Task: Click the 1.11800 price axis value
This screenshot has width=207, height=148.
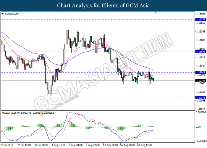Action: (201, 49)
